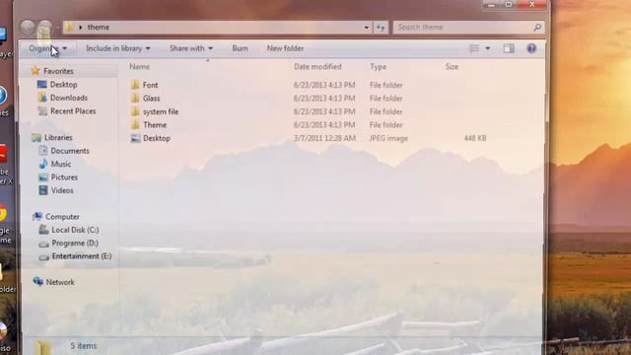Open Local Disk (C:)
This screenshot has height=355, width=631.
click(75, 230)
